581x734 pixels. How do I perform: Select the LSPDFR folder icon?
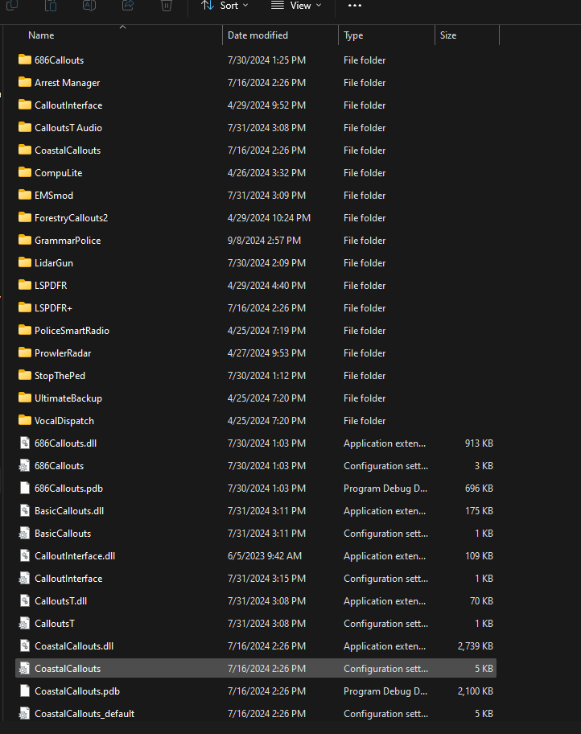pyautogui.click(x=25, y=285)
